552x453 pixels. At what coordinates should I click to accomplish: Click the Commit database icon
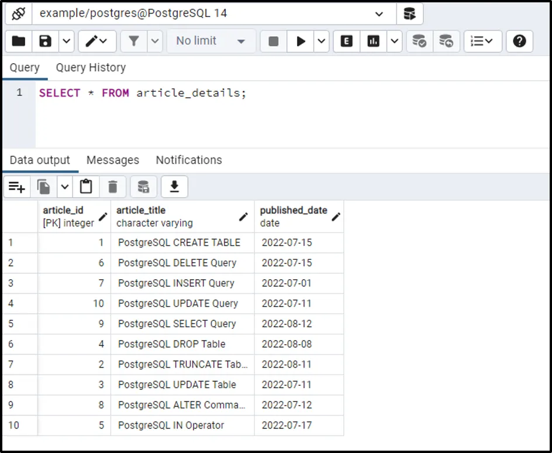tap(419, 41)
